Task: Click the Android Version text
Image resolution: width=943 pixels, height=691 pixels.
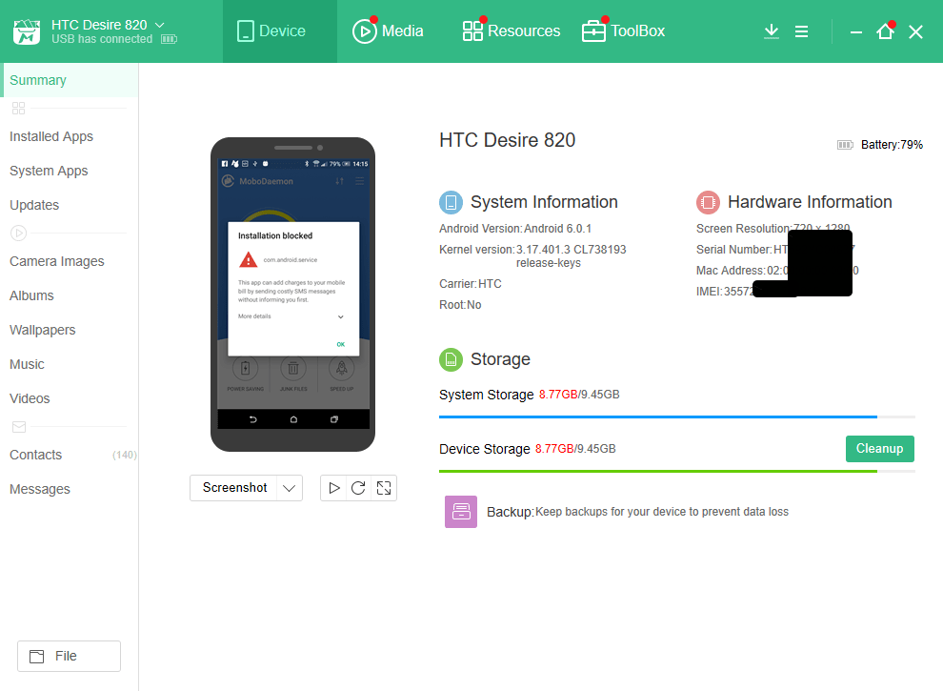Action: [515, 229]
